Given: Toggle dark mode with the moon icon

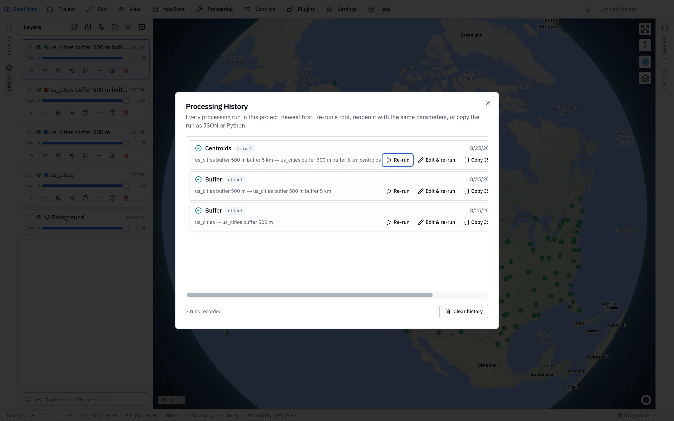Looking at the screenshot, I should pos(588,9).
